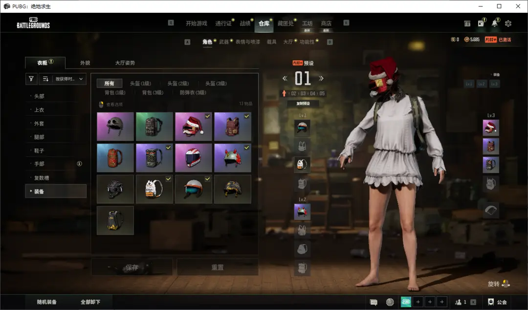
Task: Select the 武器 weapons sub-tab
Action: [x=224, y=42]
